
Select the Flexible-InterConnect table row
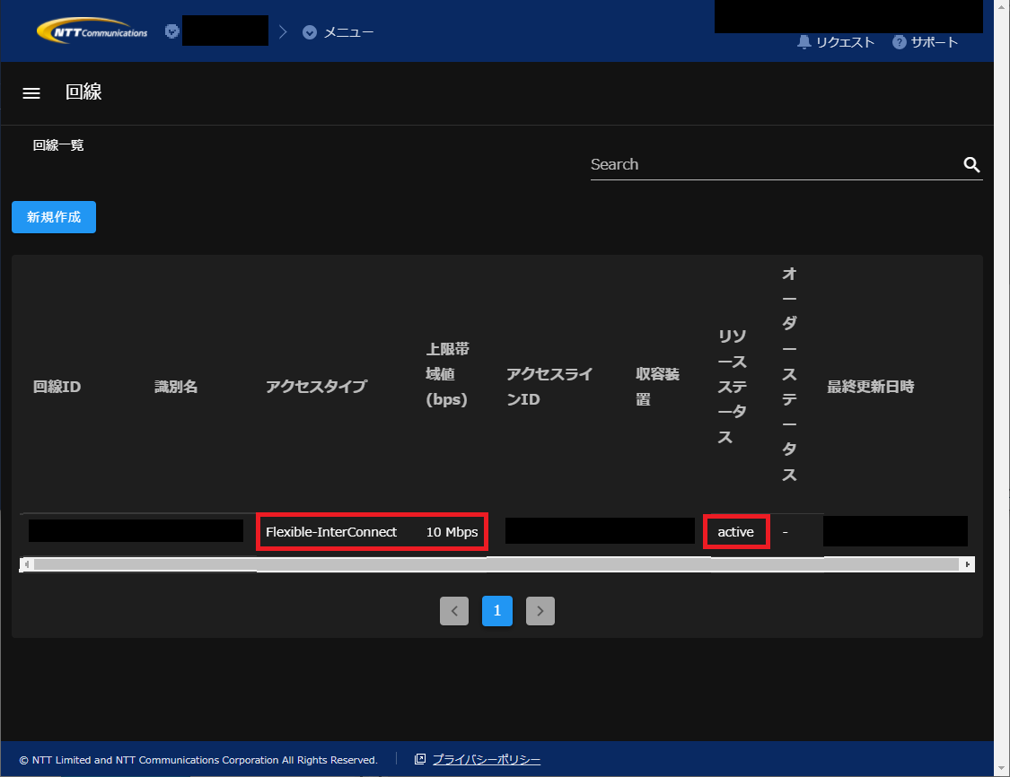pos(331,532)
